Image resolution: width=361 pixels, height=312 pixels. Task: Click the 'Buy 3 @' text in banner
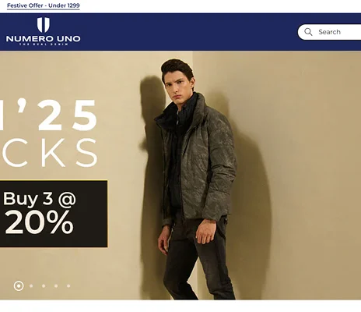point(40,200)
